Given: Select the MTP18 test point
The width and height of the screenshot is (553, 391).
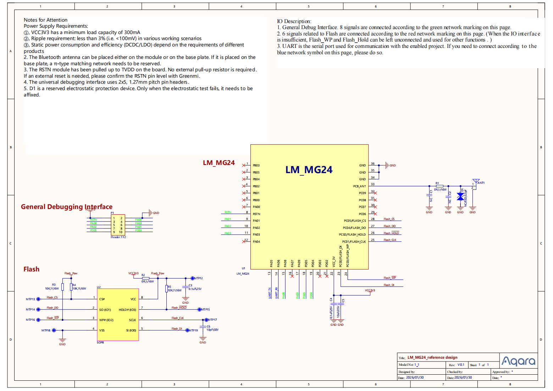Looking at the screenshot, I should [54, 330].
